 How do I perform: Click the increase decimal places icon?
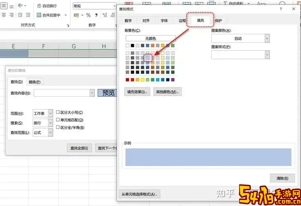click(x=105, y=15)
